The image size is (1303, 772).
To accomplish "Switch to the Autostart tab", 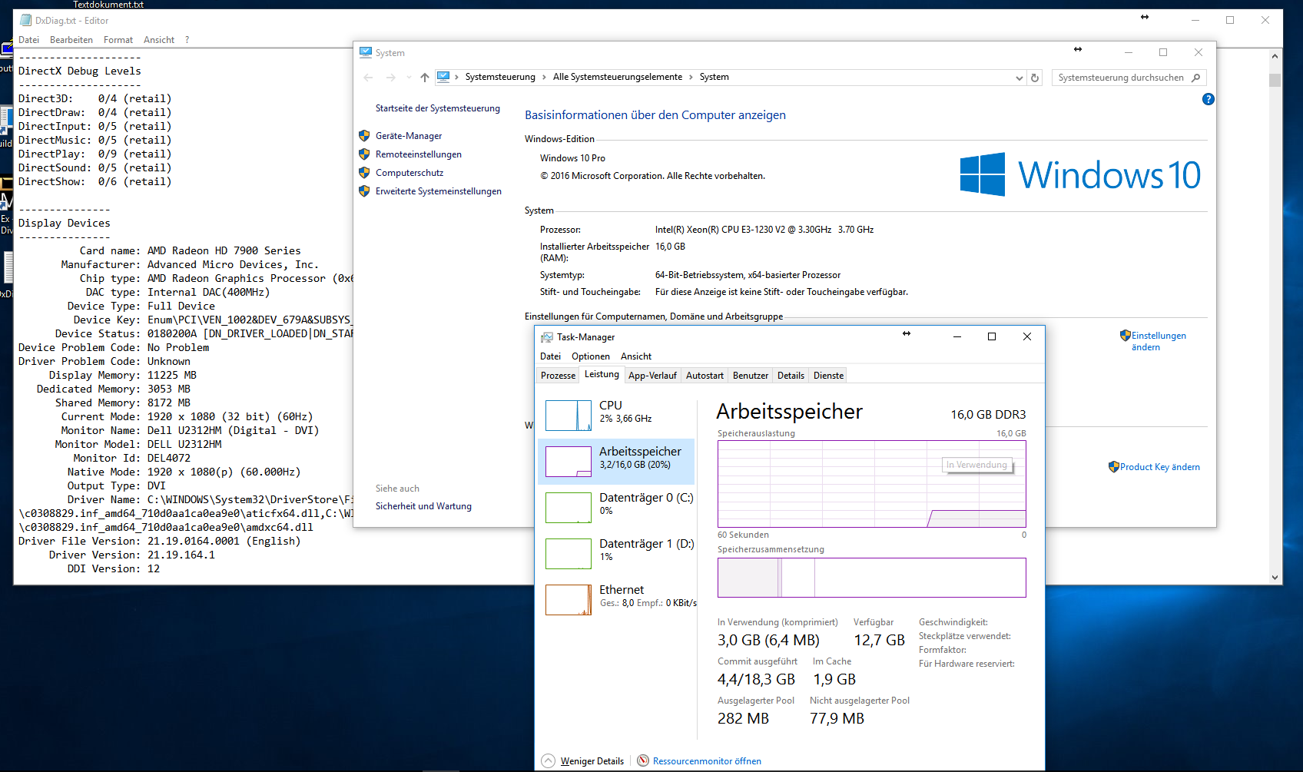I will [x=705, y=376].
